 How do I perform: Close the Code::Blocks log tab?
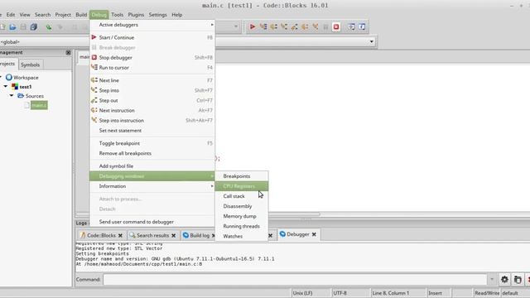point(120,235)
